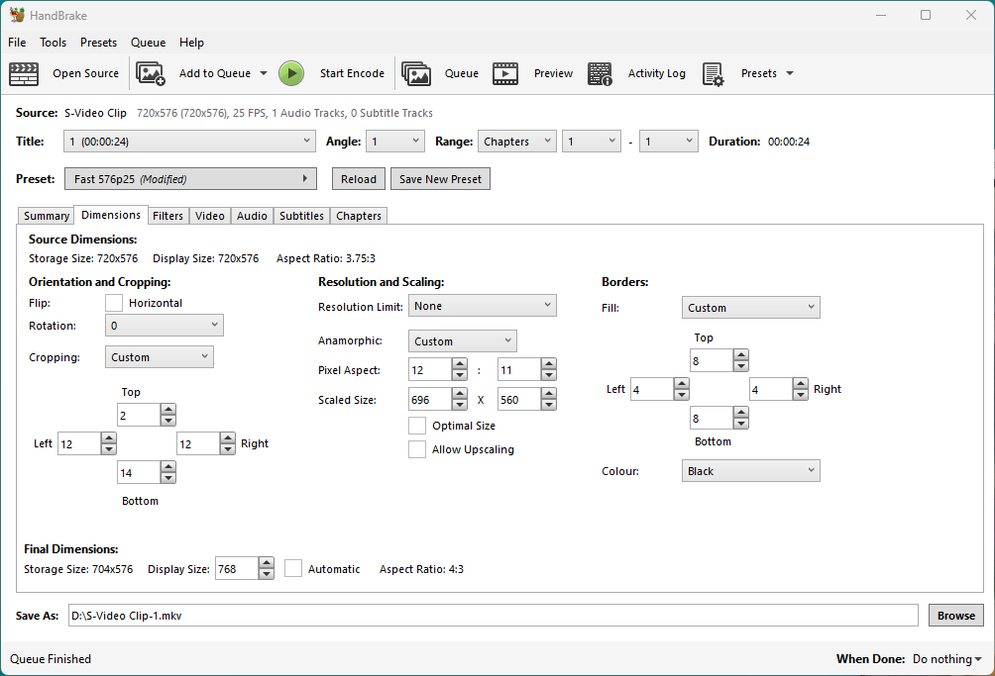The image size is (995, 676).
Task: Toggle the Flip Horizontal checkbox
Action: pos(114,303)
